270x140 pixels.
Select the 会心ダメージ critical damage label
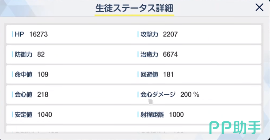click(x=158, y=94)
